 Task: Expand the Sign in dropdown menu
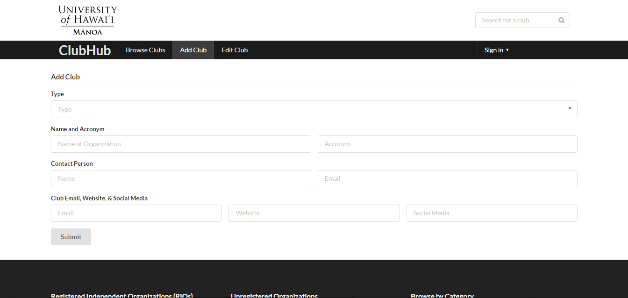[x=497, y=50]
